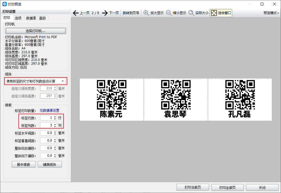This screenshot has height=193, width=281.
Task: Open the 数据源 tab
Action: [x=31, y=18]
